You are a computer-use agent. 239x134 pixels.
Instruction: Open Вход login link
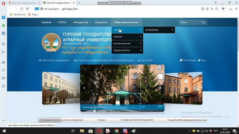(x=202, y=60)
